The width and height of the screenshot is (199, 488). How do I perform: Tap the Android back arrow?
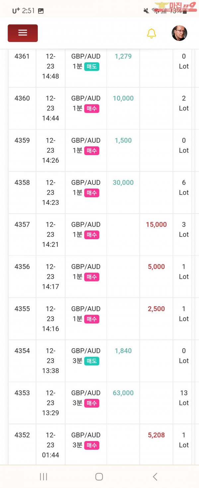(x=155, y=477)
